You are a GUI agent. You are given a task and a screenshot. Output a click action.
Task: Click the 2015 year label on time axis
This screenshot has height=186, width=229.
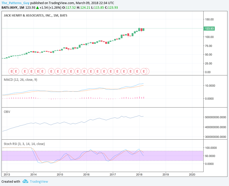60,175
